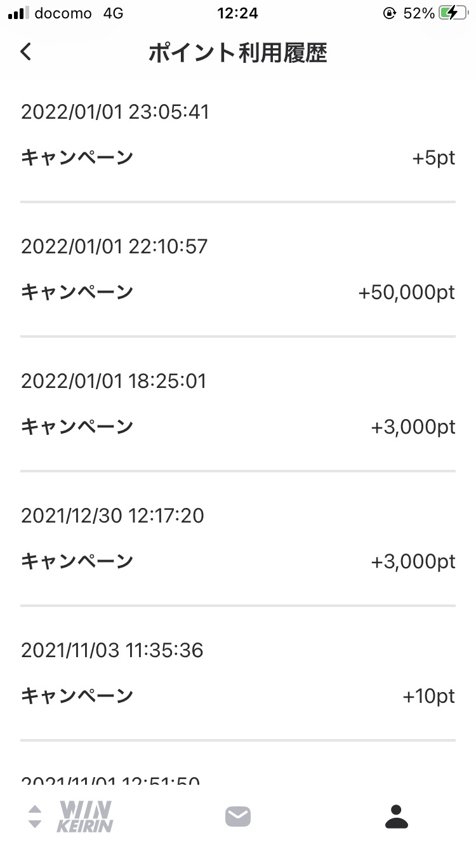This screenshot has width=476, height=847.
Task: Tap the back chevron arrow
Action: coord(26,52)
